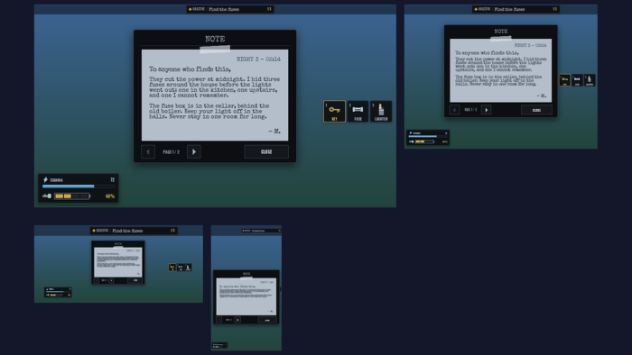The width and height of the screenshot is (632, 355).
Task: Click 'NIGHT 3 – 02:14' in top-right preview note
Action: pos(531,45)
